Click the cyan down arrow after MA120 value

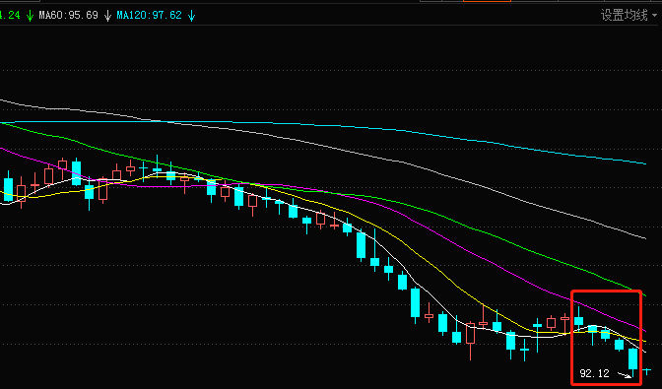pyautogui.click(x=192, y=16)
